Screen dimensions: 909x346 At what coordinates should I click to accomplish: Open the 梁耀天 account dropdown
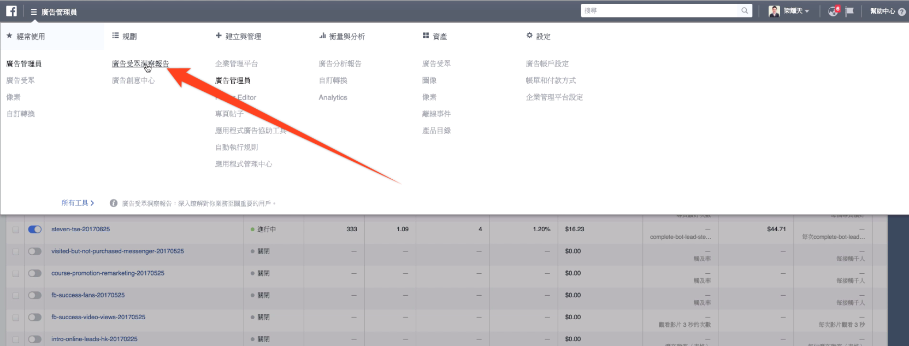coord(796,11)
